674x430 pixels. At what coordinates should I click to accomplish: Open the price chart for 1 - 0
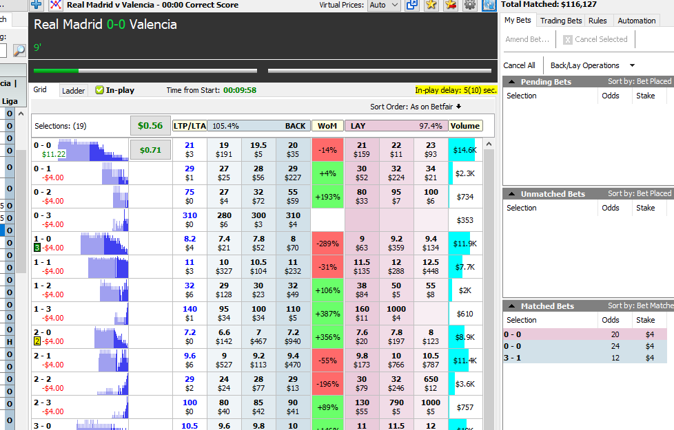point(104,244)
